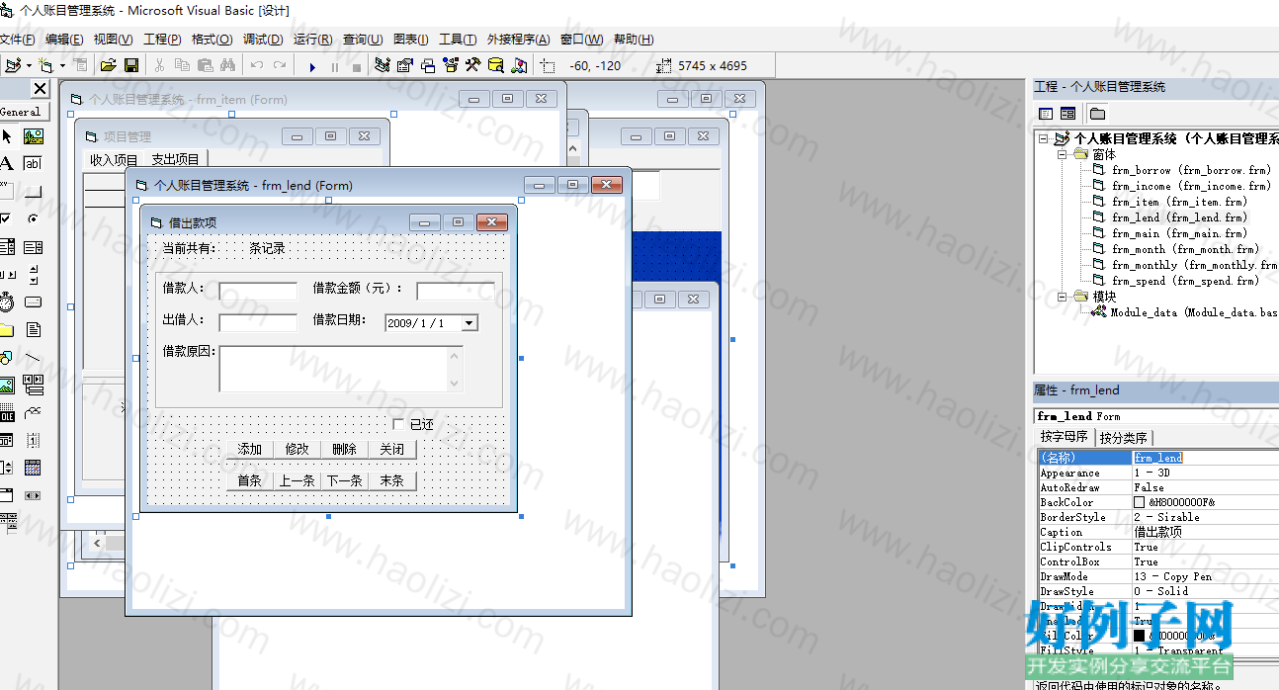Select the Label control tool
1279x690 pixels.
(x=7, y=162)
